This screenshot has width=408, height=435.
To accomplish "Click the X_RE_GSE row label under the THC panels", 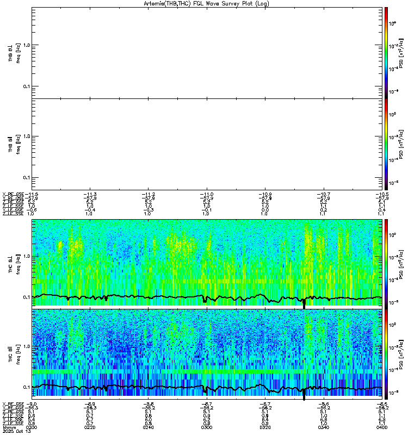I will [x=13, y=404].
